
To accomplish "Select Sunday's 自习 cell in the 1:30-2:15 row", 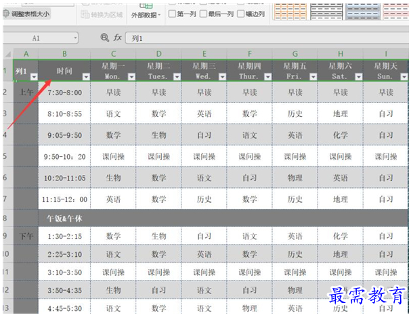I will [x=386, y=236].
